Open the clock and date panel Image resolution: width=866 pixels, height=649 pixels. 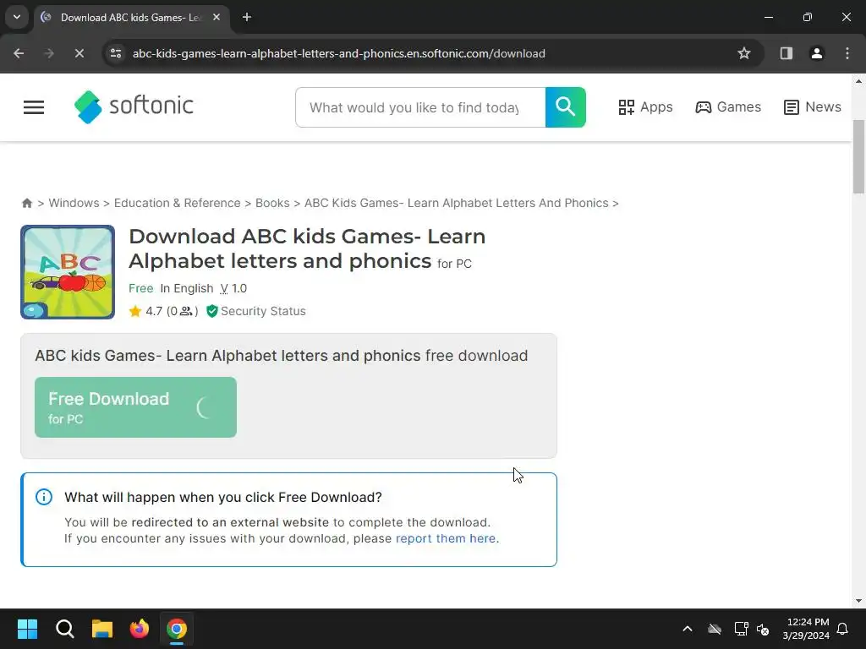806,629
